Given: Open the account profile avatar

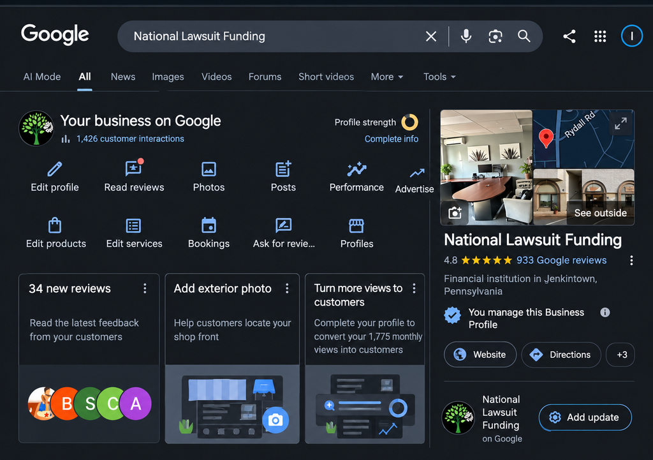Looking at the screenshot, I should click(632, 36).
